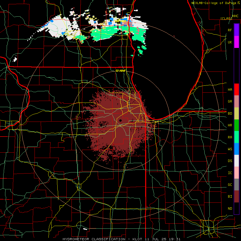Click the red HA color swatch

[236, 89]
